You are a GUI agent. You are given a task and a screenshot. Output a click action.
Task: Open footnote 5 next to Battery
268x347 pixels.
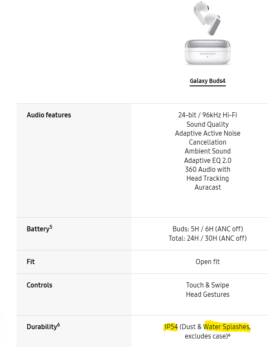point(51,227)
